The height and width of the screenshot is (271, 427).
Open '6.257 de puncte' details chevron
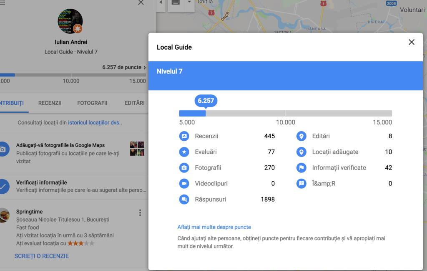(x=145, y=68)
